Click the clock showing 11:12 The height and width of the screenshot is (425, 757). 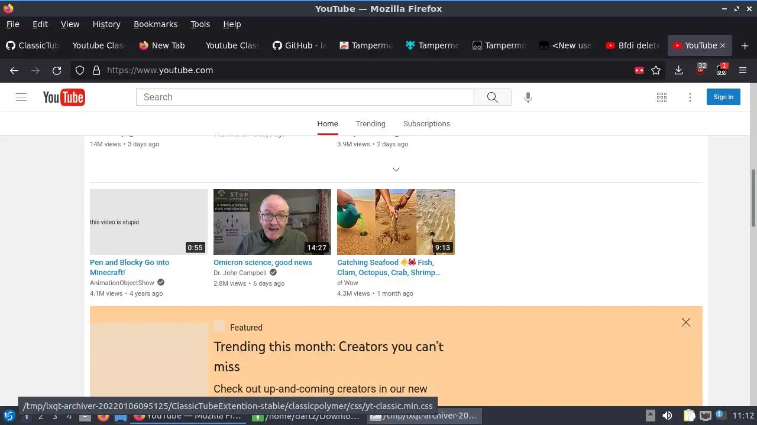pyautogui.click(x=743, y=416)
